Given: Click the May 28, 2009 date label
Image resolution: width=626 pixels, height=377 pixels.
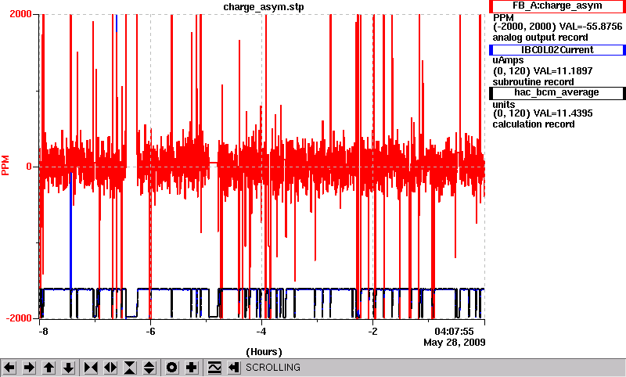Looking at the screenshot, I should pyautogui.click(x=455, y=343).
